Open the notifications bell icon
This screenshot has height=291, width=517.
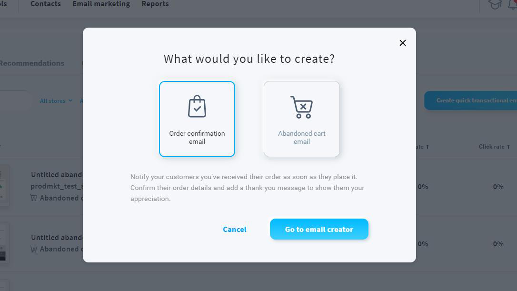tap(513, 5)
